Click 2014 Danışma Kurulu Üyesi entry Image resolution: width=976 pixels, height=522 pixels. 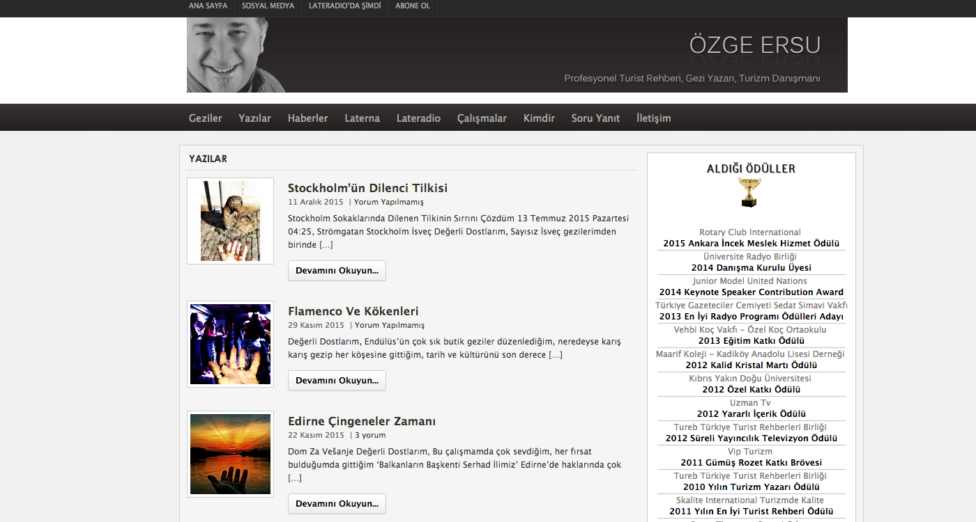tap(751, 268)
